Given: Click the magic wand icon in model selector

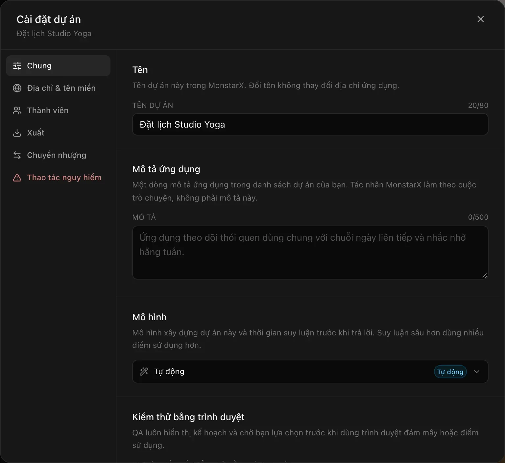Looking at the screenshot, I should 144,372.
